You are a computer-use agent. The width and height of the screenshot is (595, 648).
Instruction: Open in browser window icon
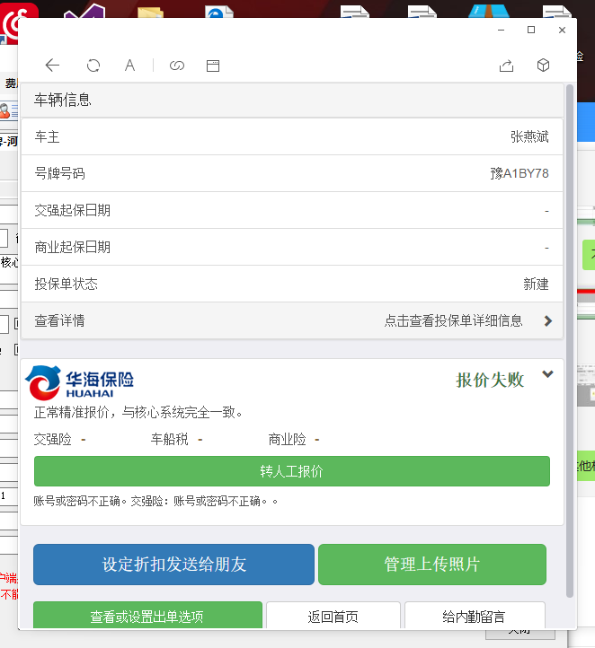213,66
